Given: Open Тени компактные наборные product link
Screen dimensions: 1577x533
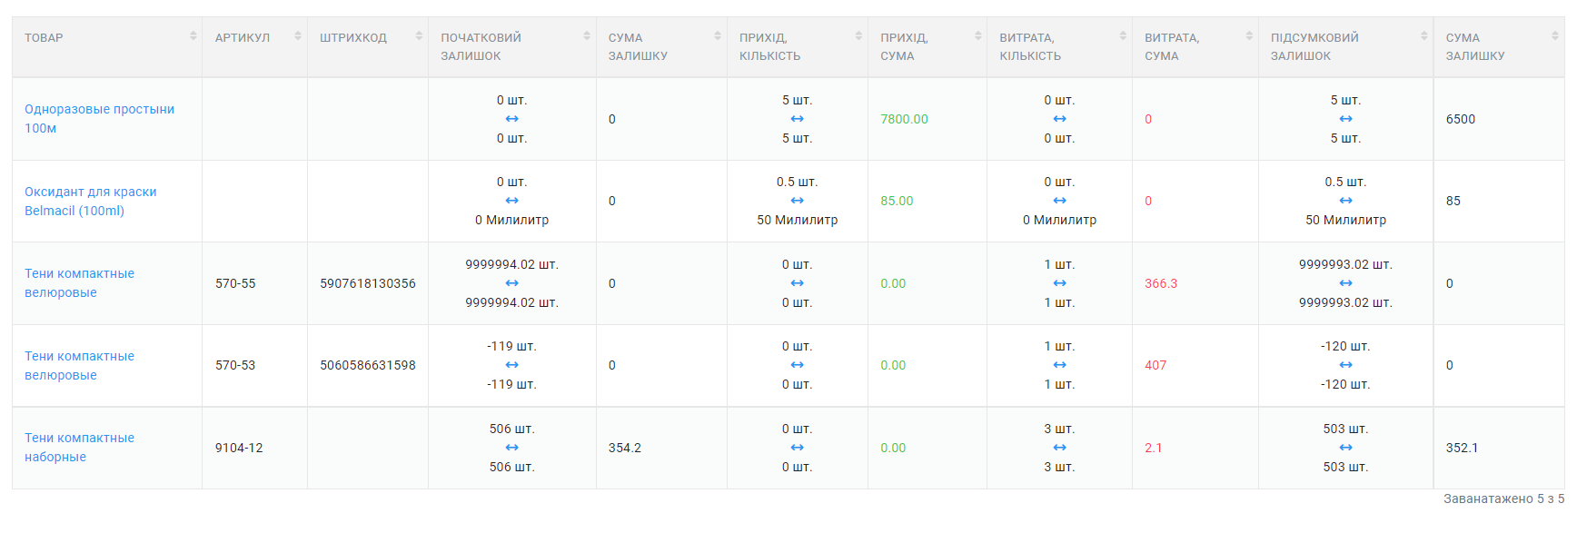Looking at the screenshot, I should (x=79, y=447).
